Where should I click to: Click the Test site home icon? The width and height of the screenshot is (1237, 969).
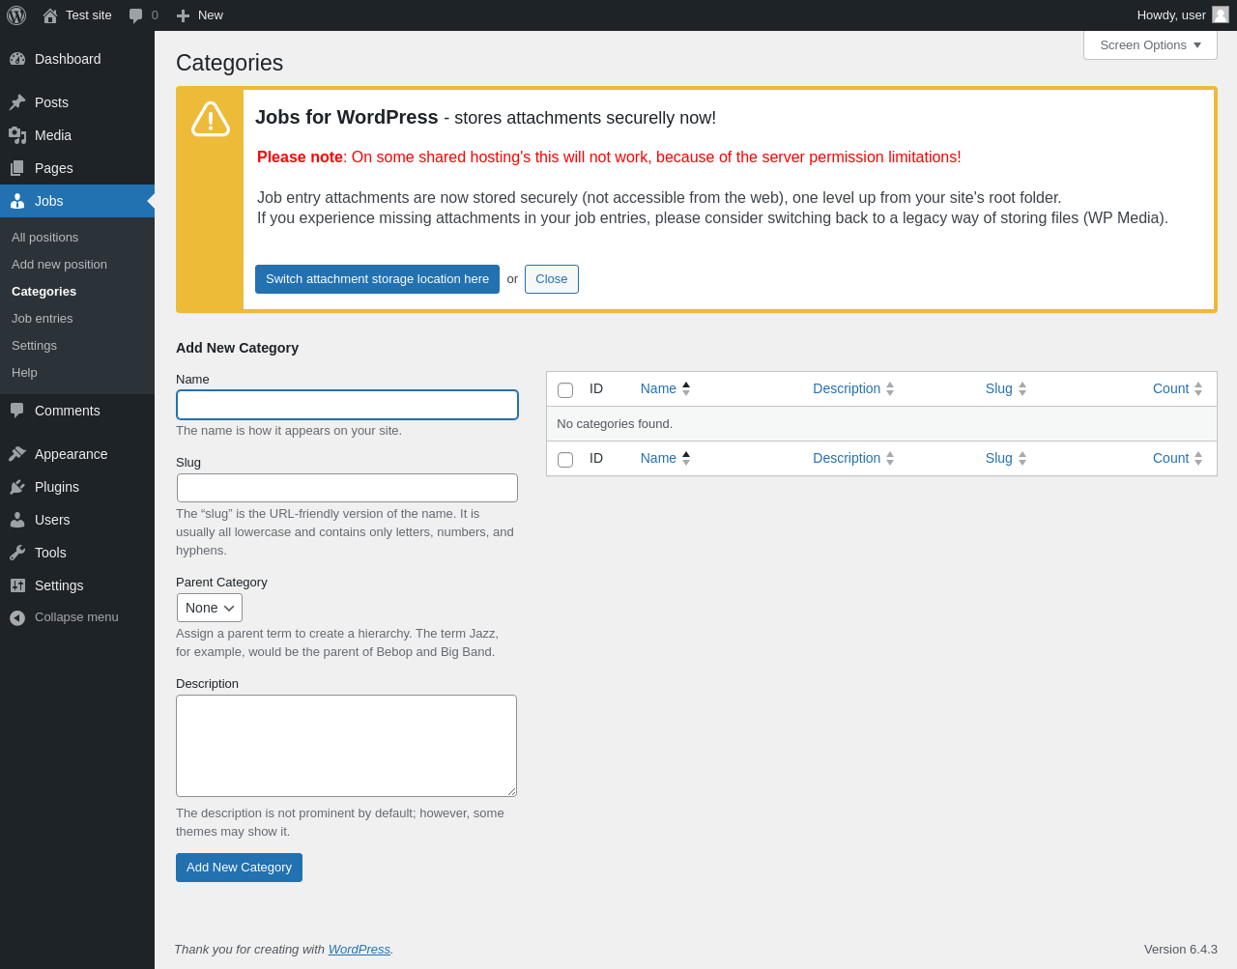click(50, 15)
